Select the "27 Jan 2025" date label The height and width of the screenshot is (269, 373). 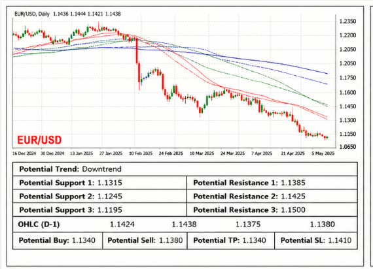(x=111, y=153)
